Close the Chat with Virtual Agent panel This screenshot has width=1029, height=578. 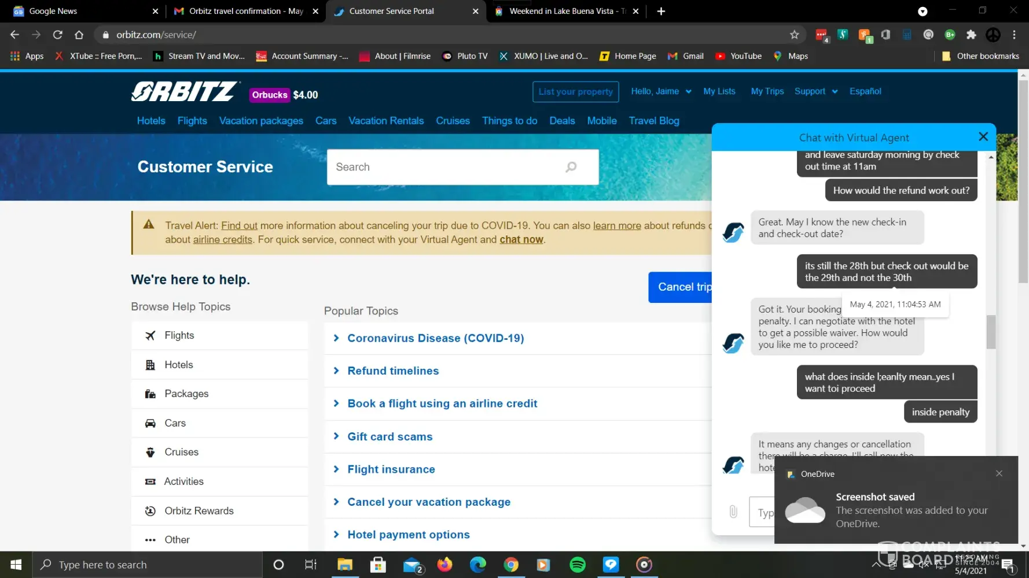[983, 136]
